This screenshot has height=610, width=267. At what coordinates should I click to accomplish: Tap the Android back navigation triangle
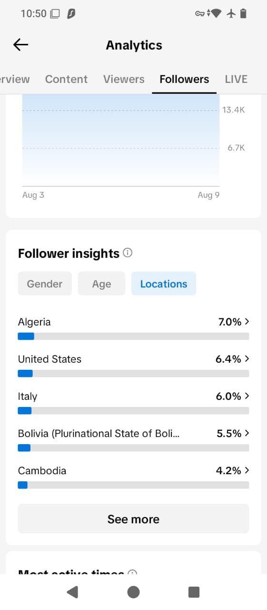[72, 592]
